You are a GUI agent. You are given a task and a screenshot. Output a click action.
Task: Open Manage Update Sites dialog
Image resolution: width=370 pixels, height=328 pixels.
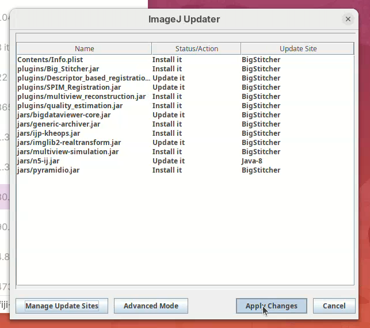[x=62, y=306]
